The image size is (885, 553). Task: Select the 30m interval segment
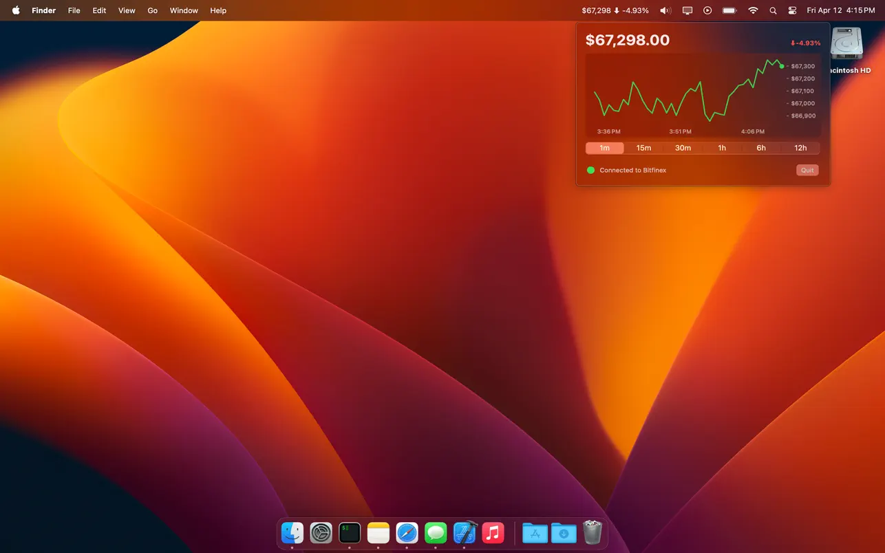pyautogui.click(x=683, y=148)
